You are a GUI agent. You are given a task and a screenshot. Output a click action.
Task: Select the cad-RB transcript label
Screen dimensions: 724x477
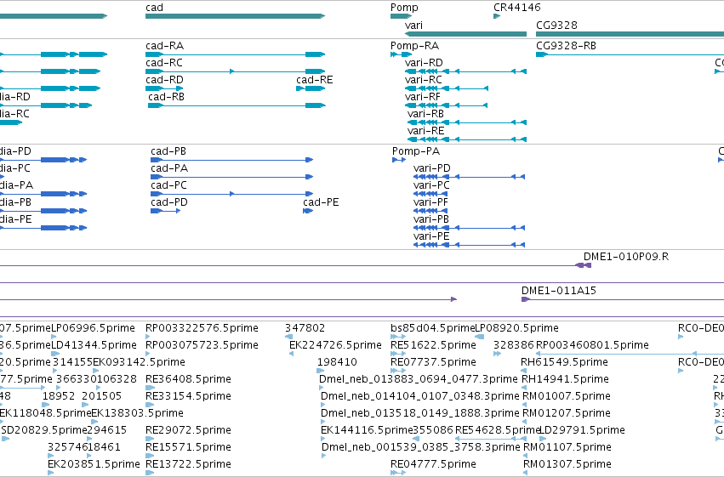[166, 97]
